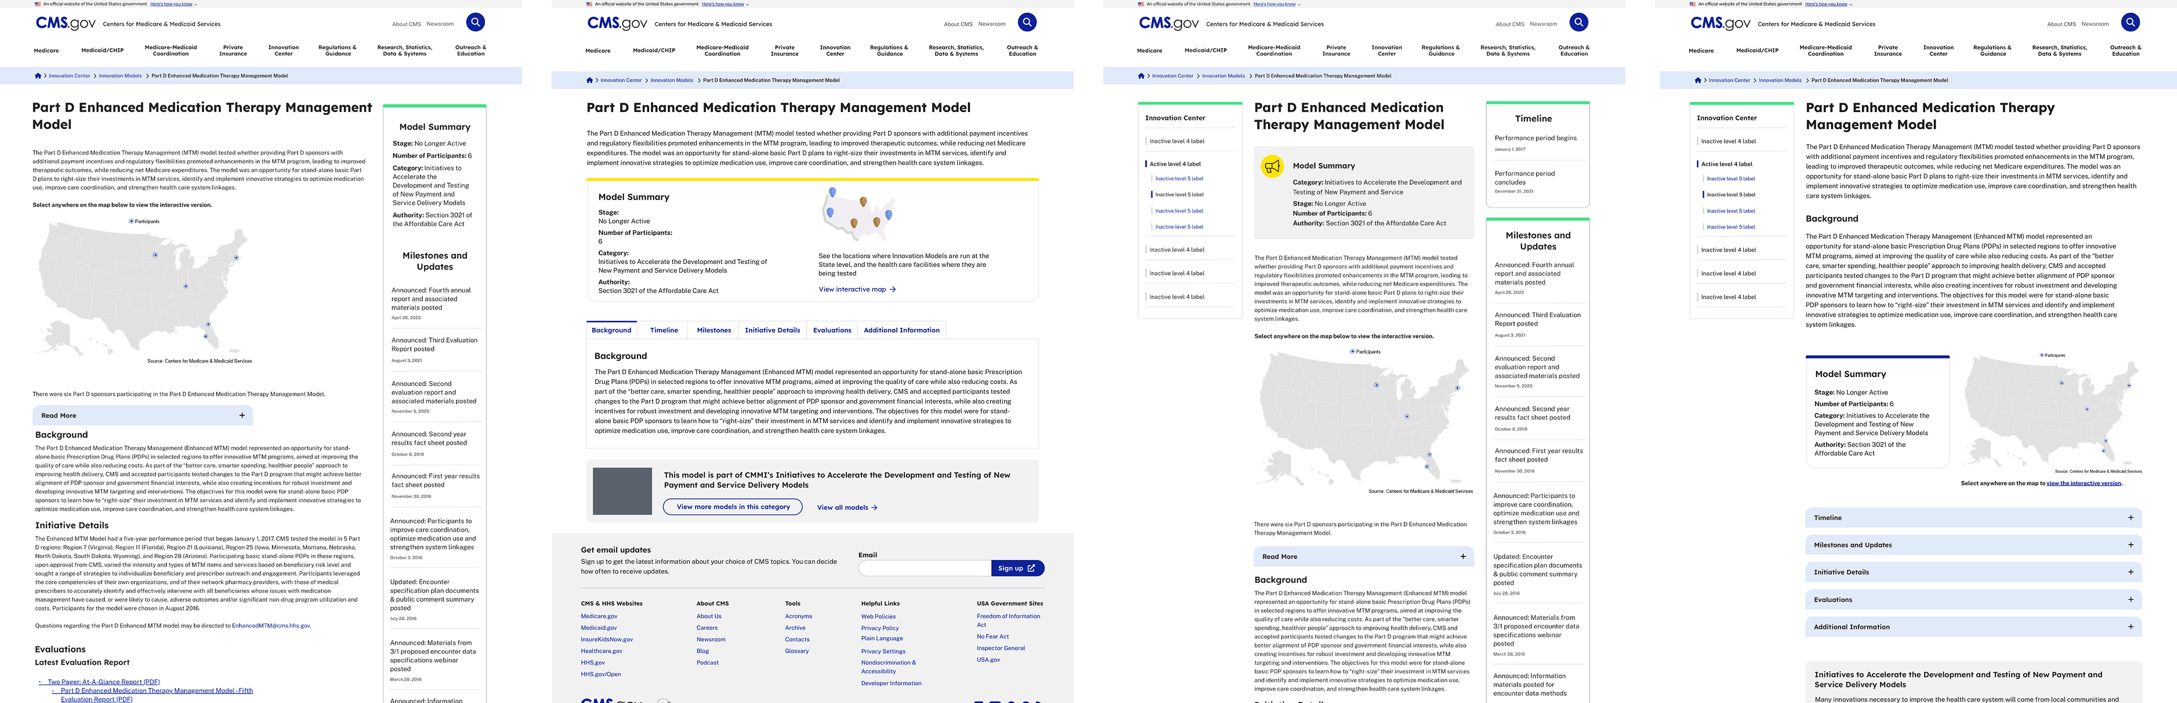Screen dimensions: 2177x703
Task: Click arrow icon after View all models
Action: [x=874, y=507]
